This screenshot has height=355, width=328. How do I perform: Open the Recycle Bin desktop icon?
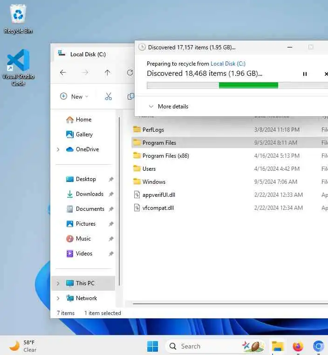point(18,19)
